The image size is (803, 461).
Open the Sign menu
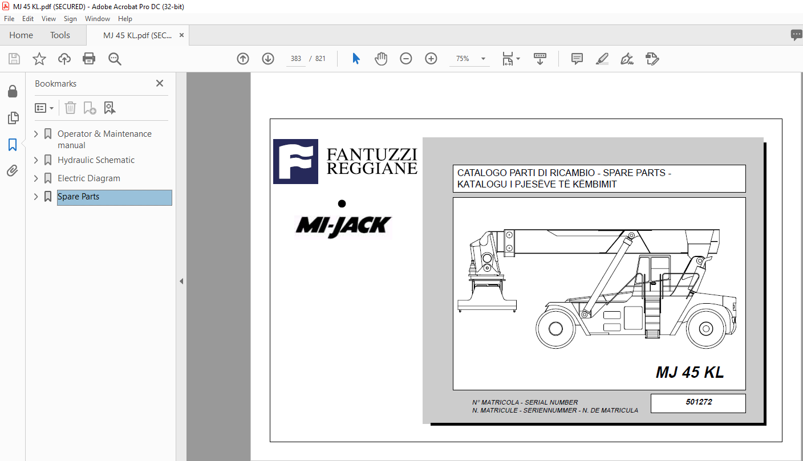coord(70,19)
